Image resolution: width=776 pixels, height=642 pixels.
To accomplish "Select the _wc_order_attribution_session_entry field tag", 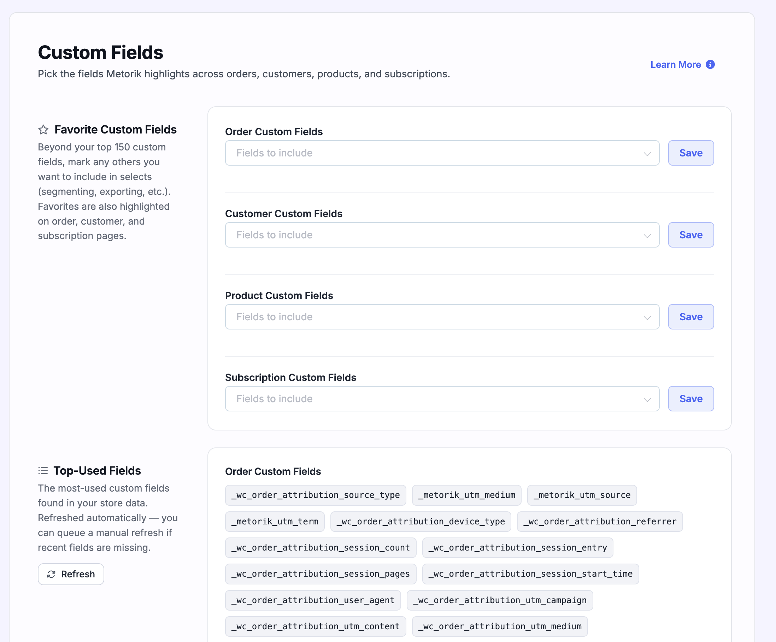I will pos(517,548).
